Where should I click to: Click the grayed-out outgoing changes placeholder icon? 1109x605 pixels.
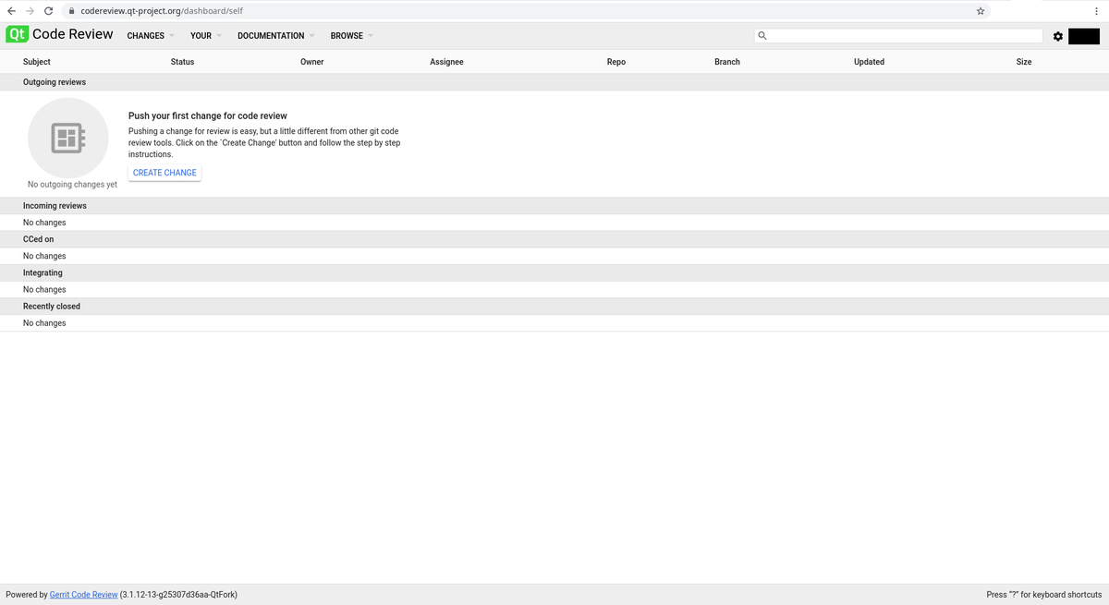[69, 138]
